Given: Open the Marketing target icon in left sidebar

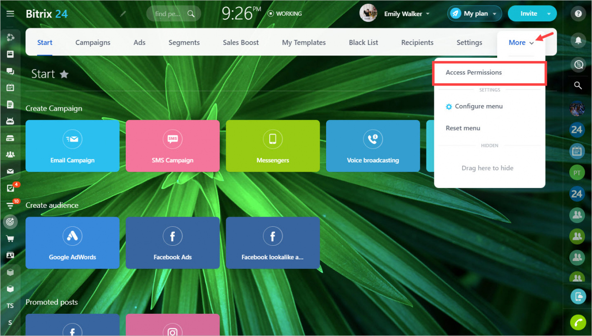Looking at the screenshot, I should [10, 222].
